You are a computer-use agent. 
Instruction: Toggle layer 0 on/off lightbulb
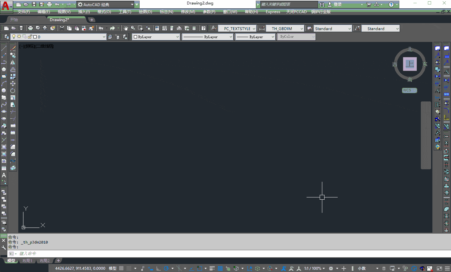click(x=14, y=37)
